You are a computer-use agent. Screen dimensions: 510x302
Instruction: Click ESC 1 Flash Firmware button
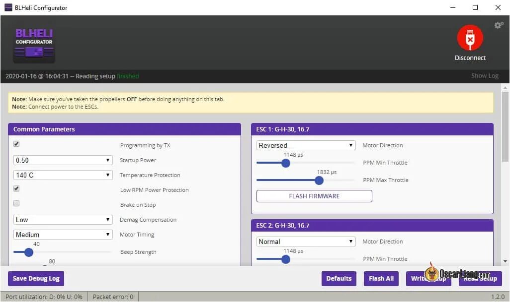(314, 196)
